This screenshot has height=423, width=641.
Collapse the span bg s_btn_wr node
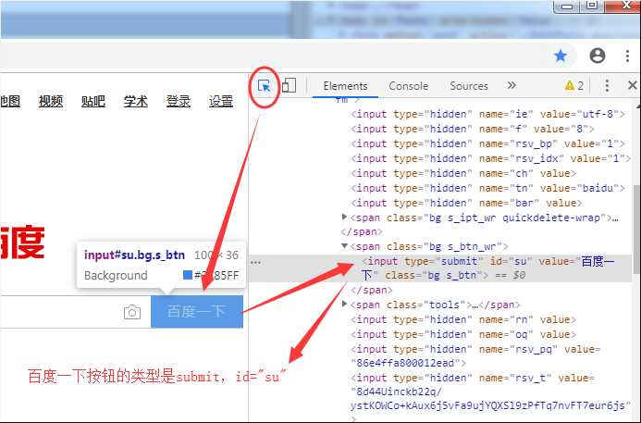[344, 246]
